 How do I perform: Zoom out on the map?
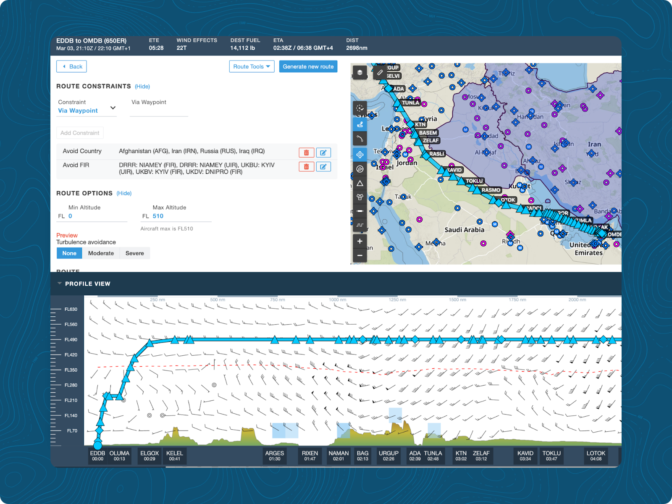360,255
